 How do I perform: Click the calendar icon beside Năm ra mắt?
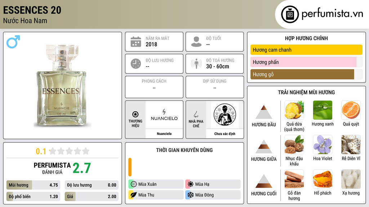click(136, 42)
